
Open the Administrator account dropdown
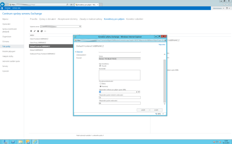click(218, 8)
